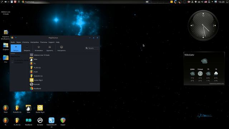Screen dimensions: 229x129
Task: Click the volume speaker icon in the tray
Action: click(202, 2)
